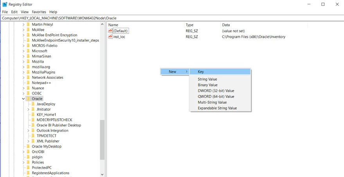
Task: Choose Key from the New submenu
Action: tap(220, 72)
